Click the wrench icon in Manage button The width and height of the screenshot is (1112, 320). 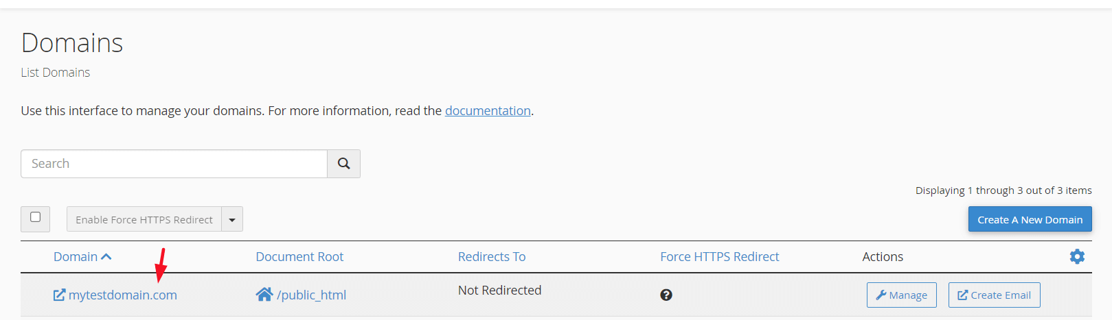[x=881, y=295]
